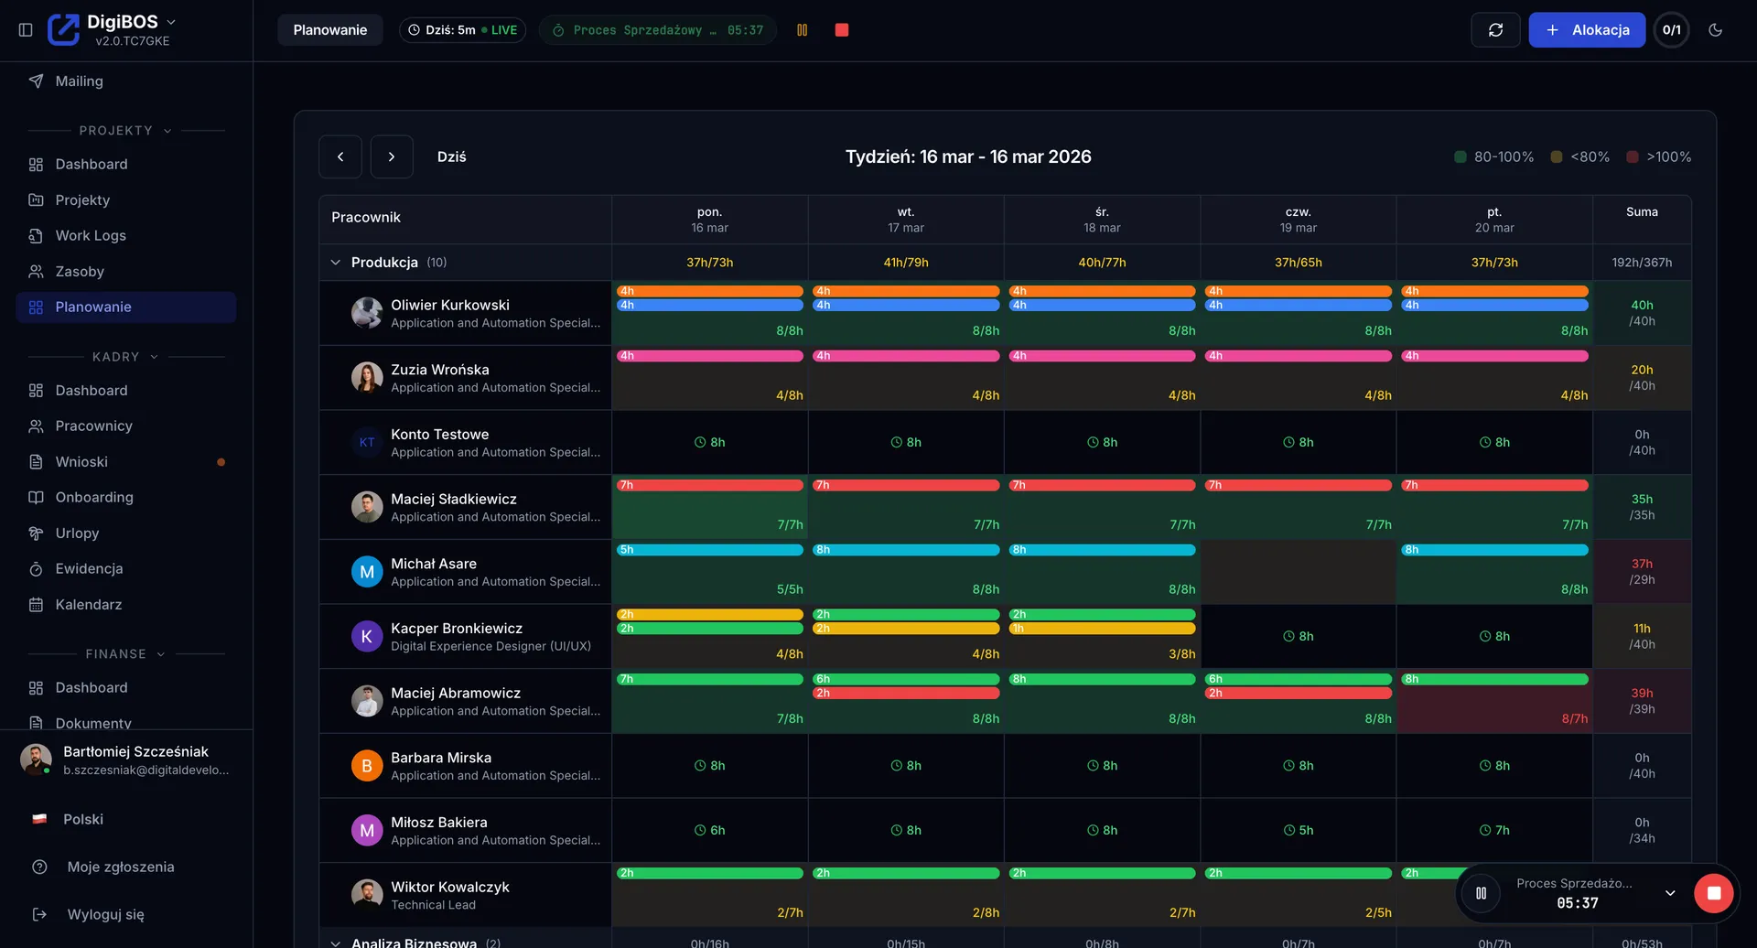
Task: Open Work Logs in sidebar
Action: 126,235
